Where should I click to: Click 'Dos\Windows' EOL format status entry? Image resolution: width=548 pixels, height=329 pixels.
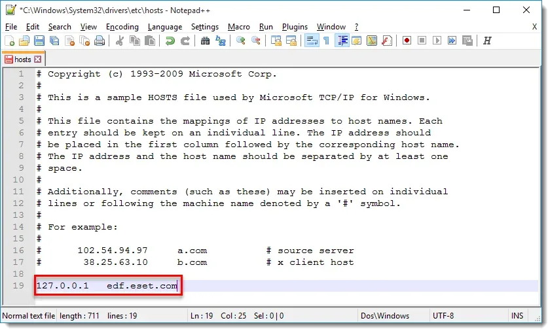coord(385,316)
